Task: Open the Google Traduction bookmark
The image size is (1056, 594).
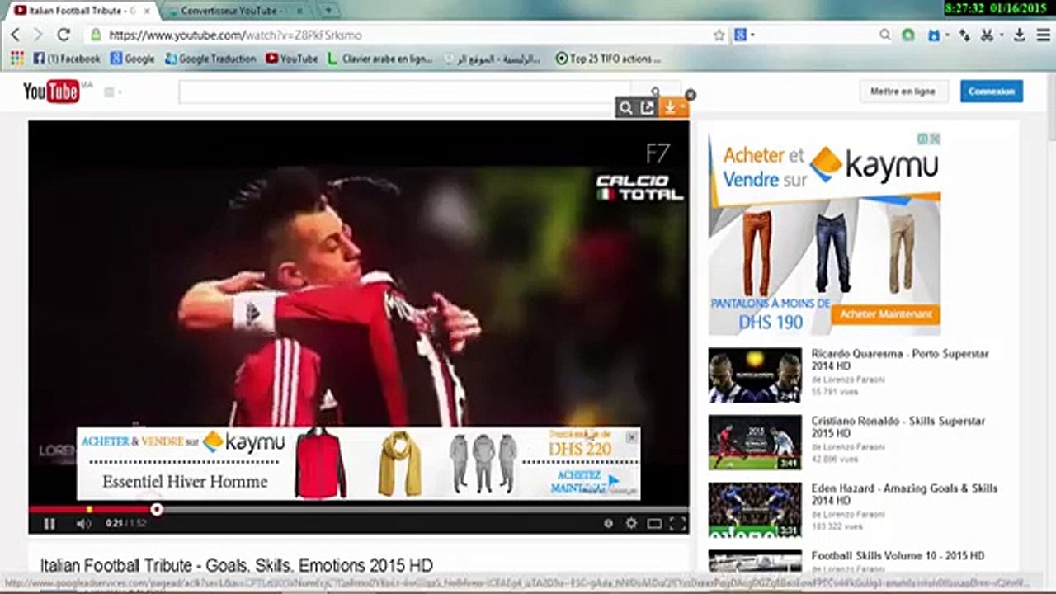Action: [210, 59]
